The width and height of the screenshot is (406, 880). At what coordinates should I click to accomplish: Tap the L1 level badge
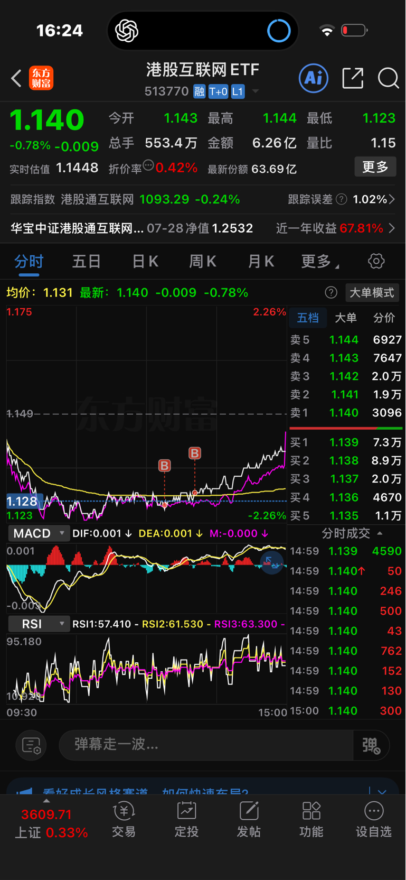click(x=238, y=92)
